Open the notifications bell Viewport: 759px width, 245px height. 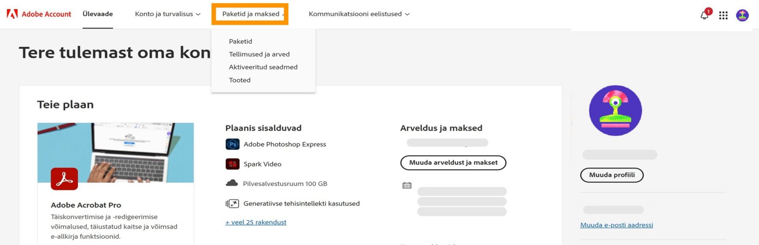[x=704, y=15]
